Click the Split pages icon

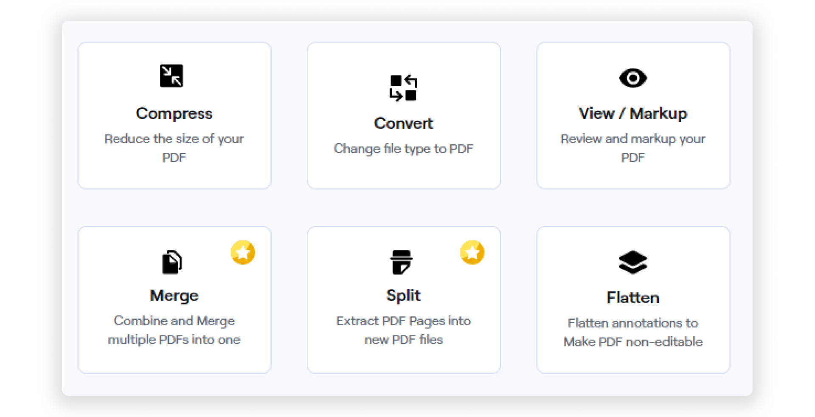[402, 262]
